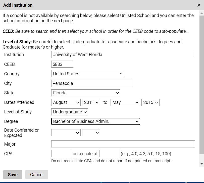Click the scrollbar up arrow
Screen dimensions: 204x183
(201, 13)
